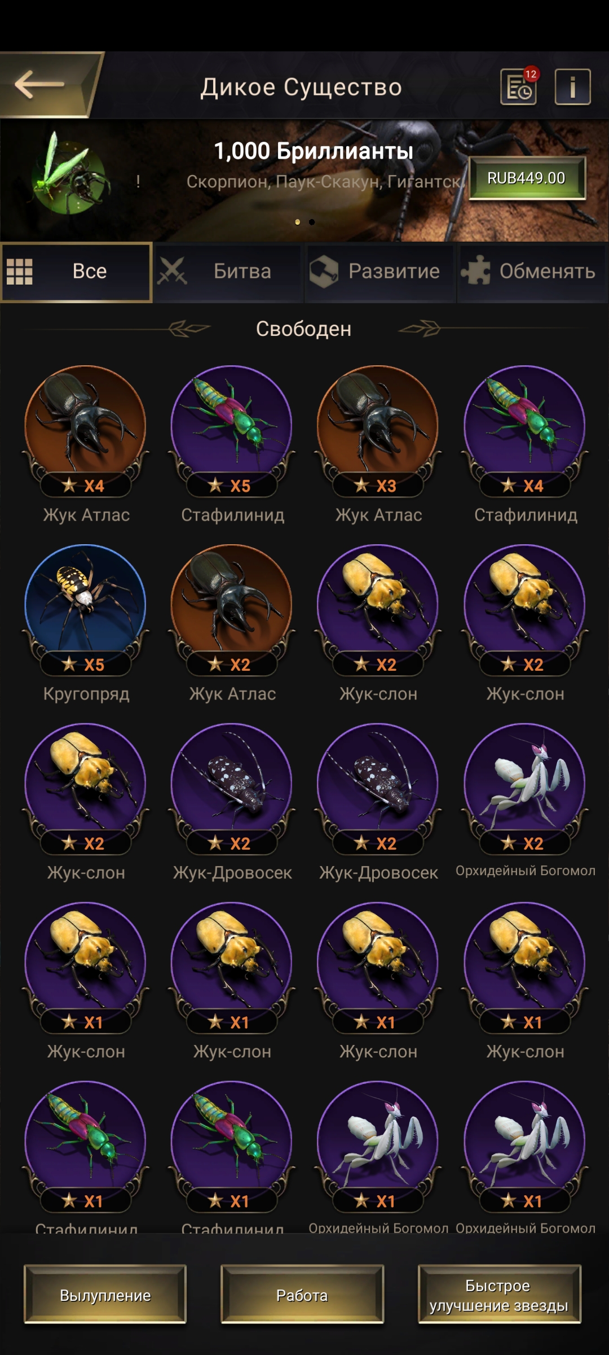Viewport: 609px width, 1355px height.
Task: Choose the X3 Жук Атлас creature
Action: [378, 425]
